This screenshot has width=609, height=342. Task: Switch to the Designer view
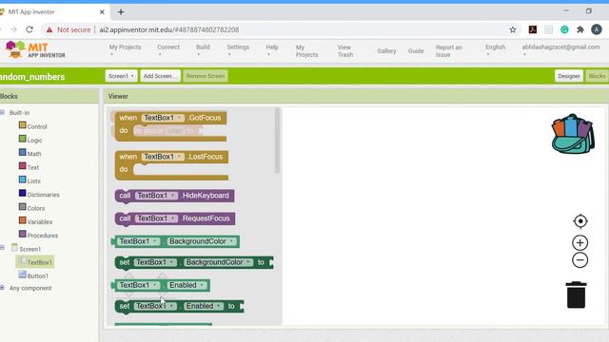tap(569, 76)
